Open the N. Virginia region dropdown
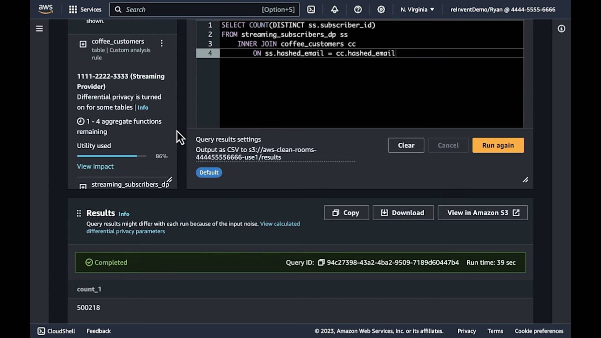Viewport: 601px width, 338px height. (x=417, y=10)
